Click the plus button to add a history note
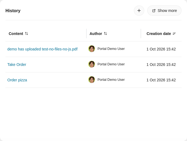The height and width of the screenshot is (141, 187). coord(139,11)
